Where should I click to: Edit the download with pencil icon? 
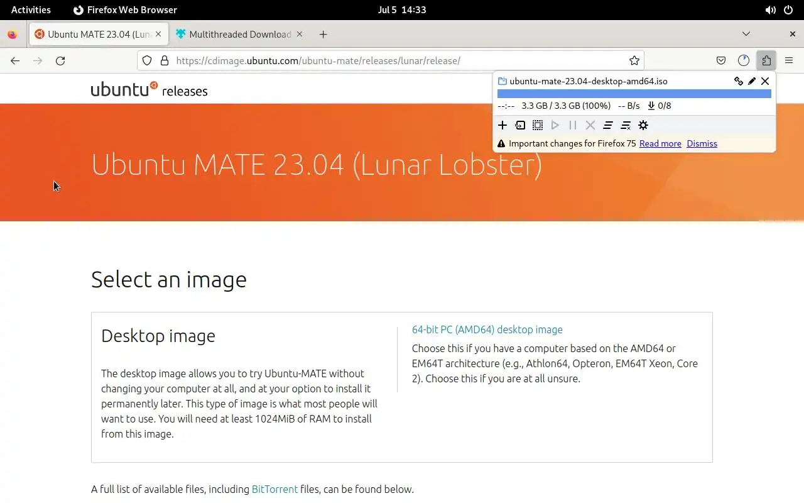click(x=752, y=81)
